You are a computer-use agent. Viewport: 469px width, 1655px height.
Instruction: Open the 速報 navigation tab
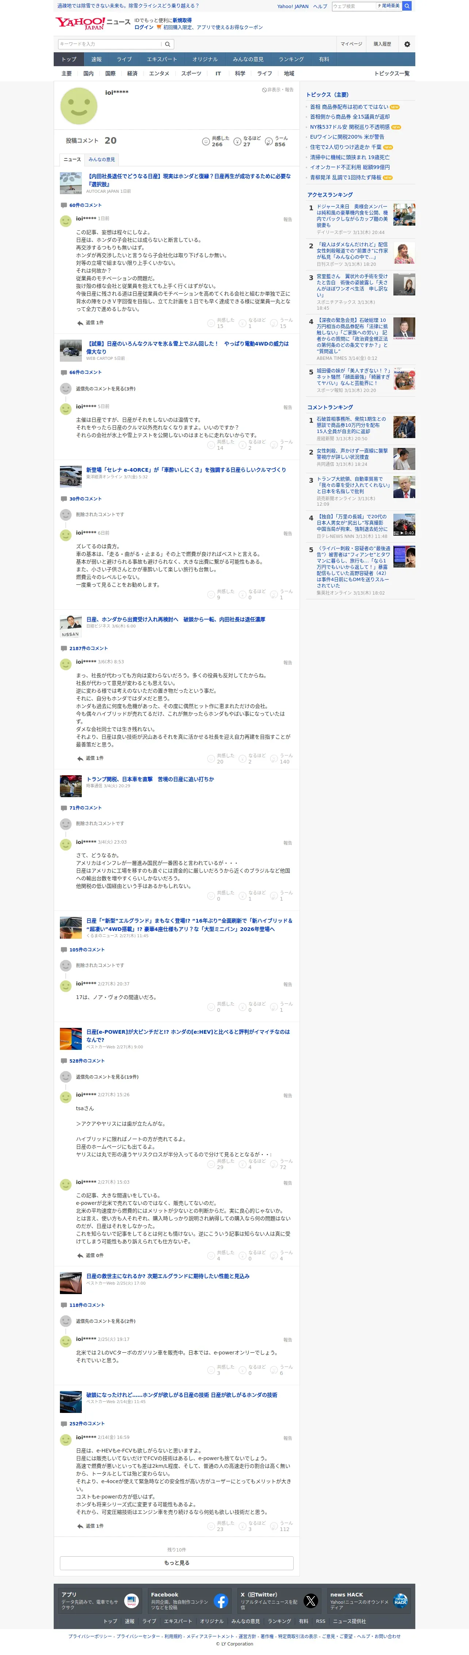click(96, 59)
